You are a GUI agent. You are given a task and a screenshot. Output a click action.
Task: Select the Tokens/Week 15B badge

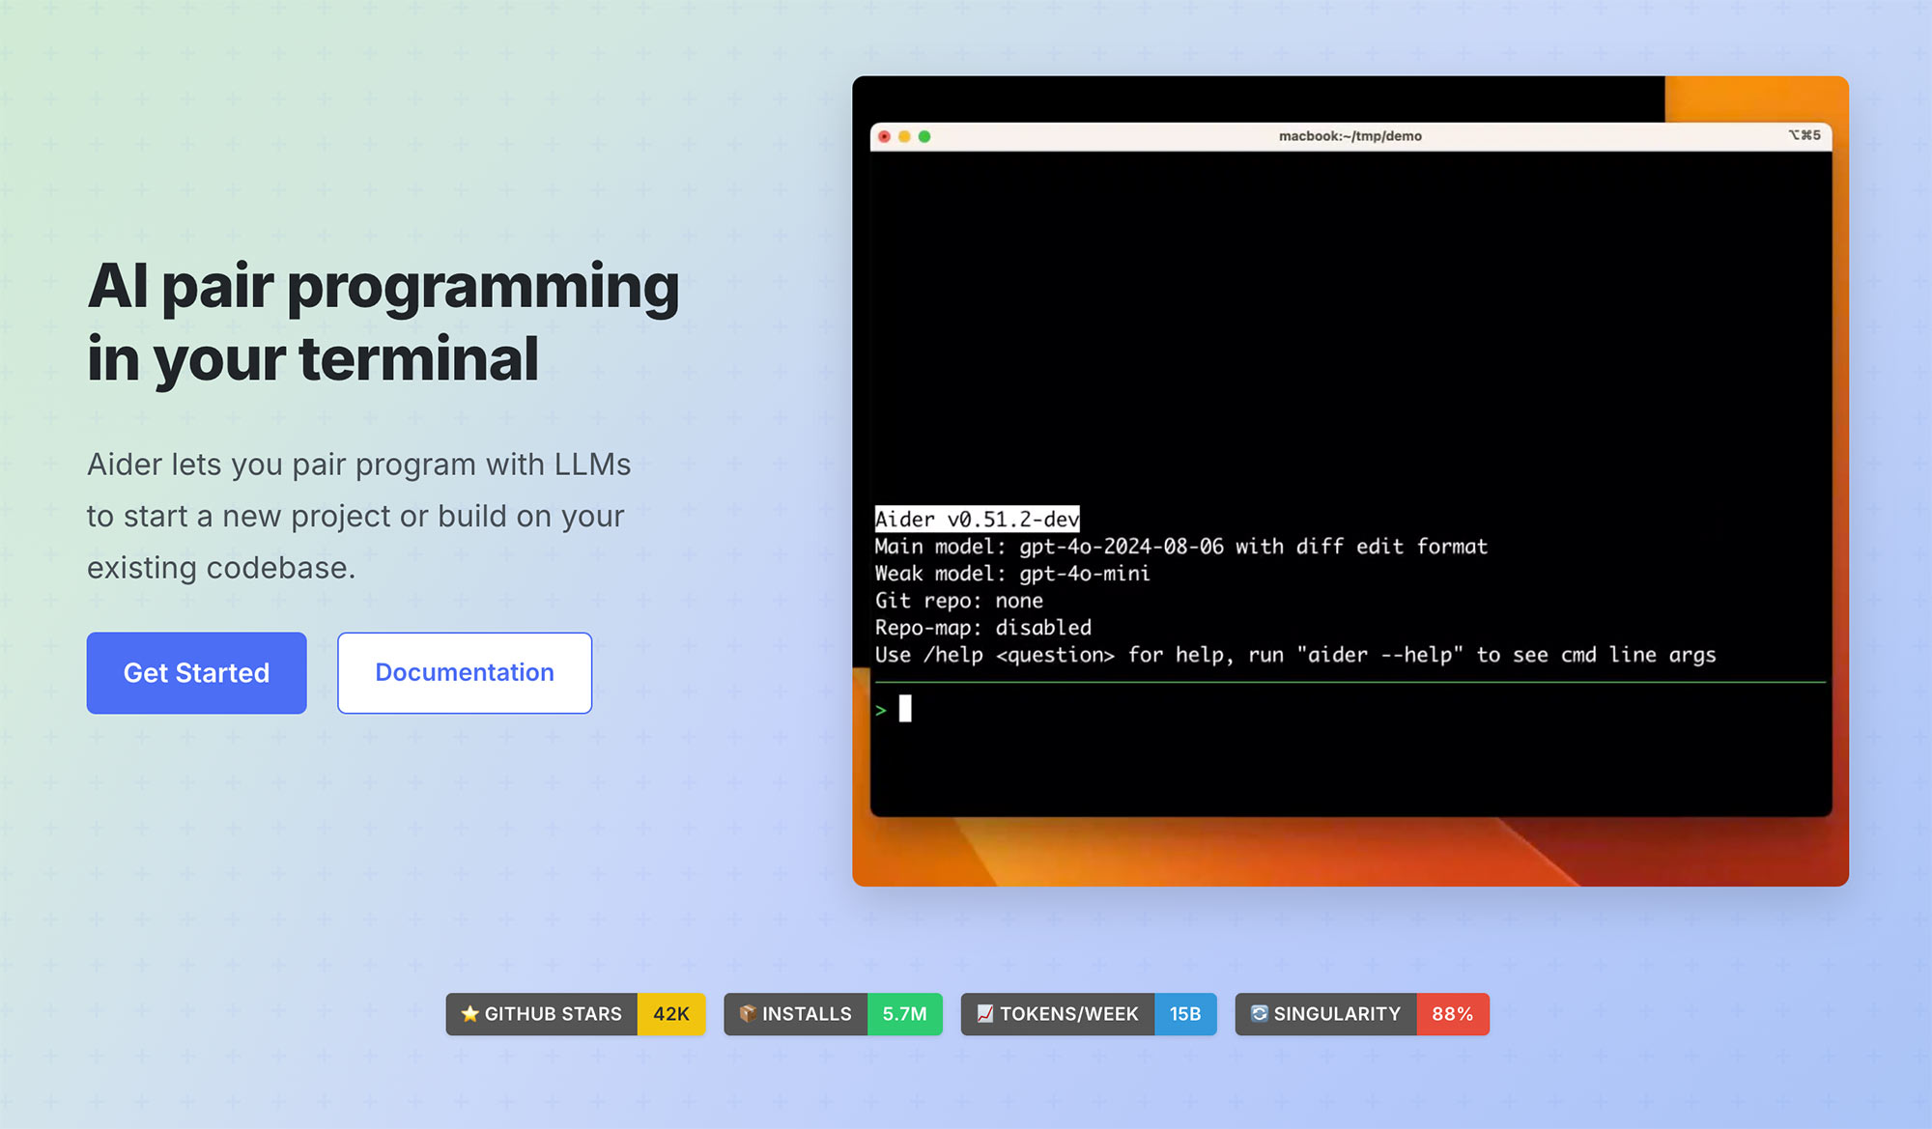[1089, 1014]
